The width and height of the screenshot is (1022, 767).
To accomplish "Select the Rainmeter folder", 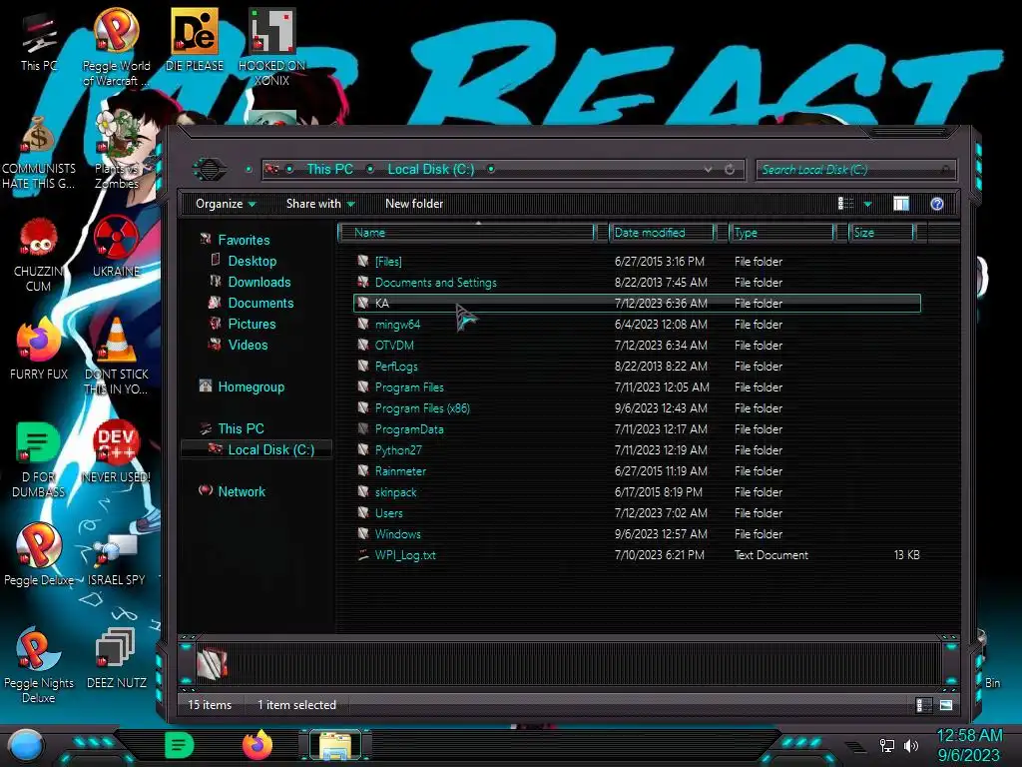I will point(638,471).
